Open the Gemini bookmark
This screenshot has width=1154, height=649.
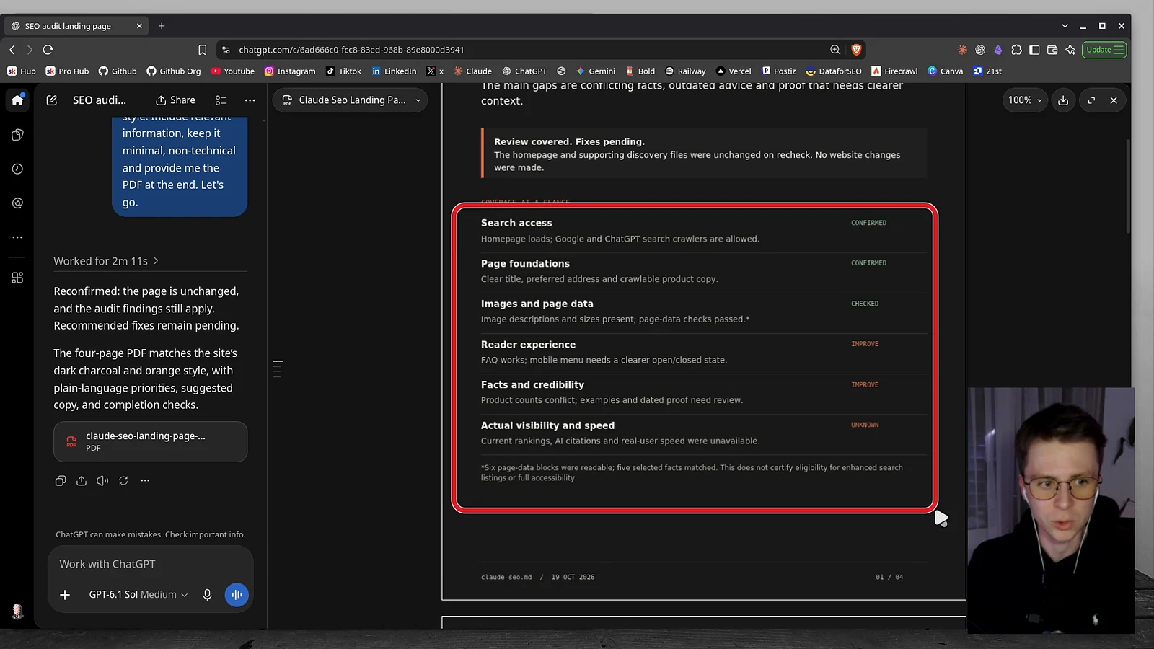click(595, 71)
